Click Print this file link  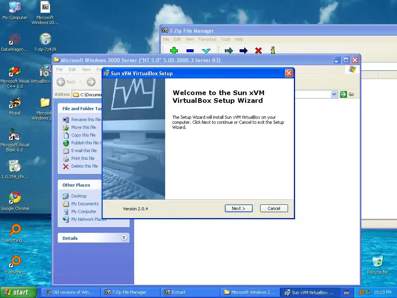pos(83,158)
